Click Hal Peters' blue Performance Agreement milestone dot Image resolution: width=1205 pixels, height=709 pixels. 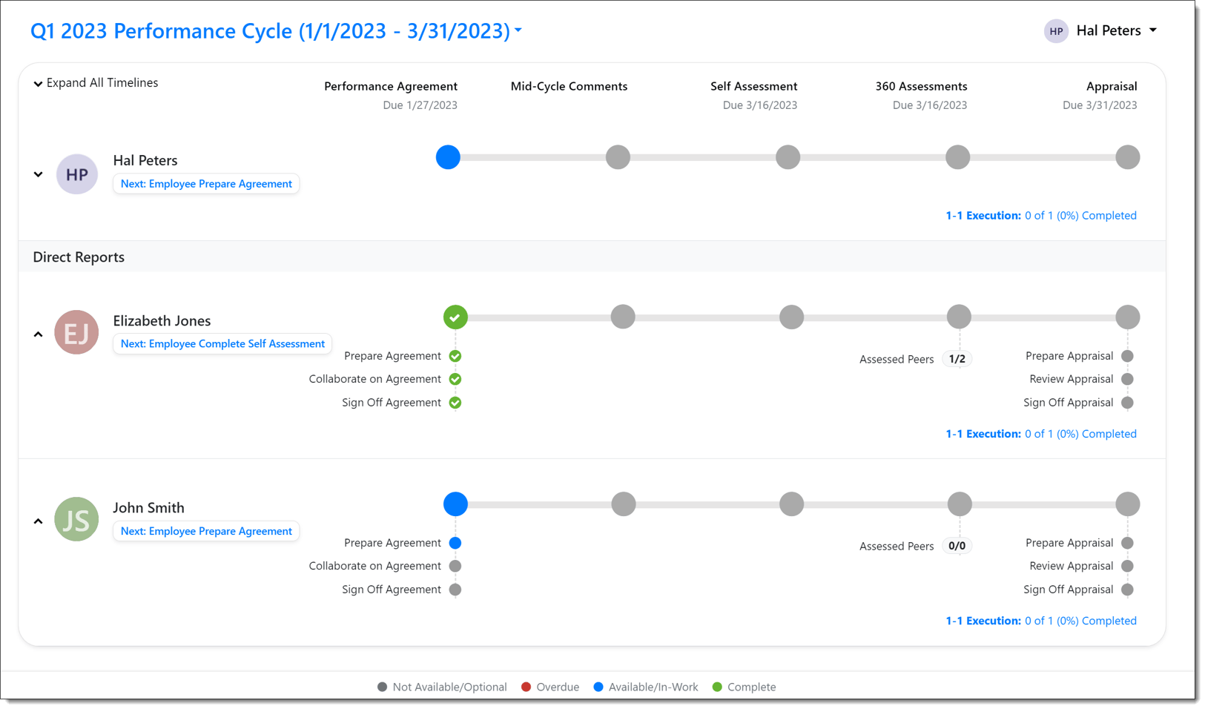[x=448, y=157]
